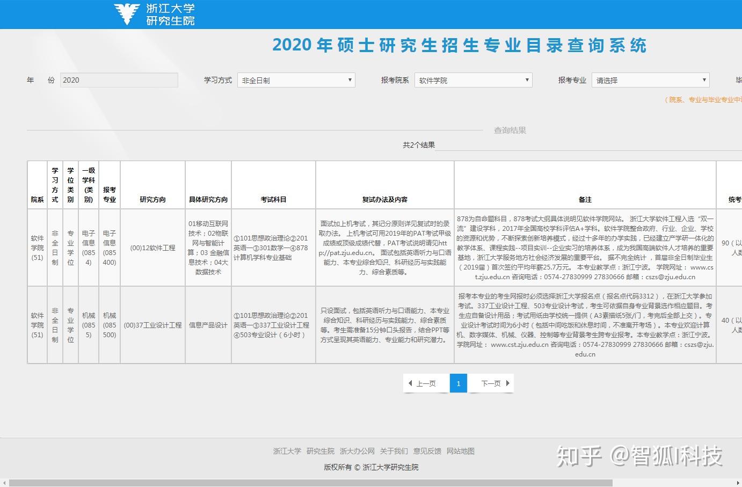Open the 浙江大学 footer link
The height and width of the screenshot is (487, 742).
pyautogui.click(x=287, y=451)
